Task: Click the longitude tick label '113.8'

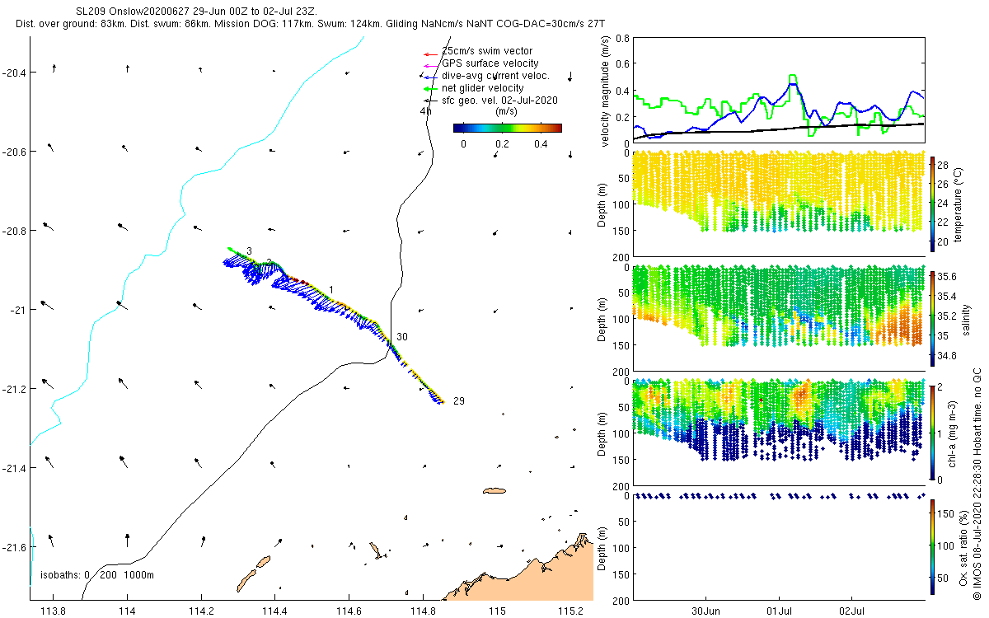Action: (53, 611)
